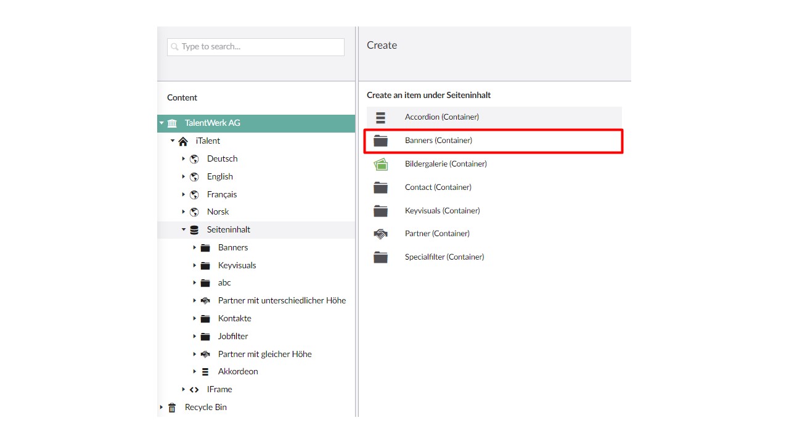789x444 pixels.
Task: Click handshake icon beside Partner mit unterschiedlicher Höhe
Action: pos(205,301)
